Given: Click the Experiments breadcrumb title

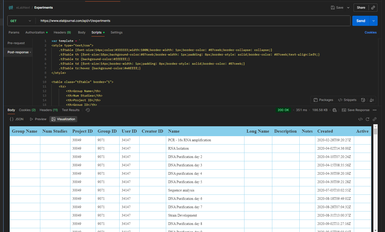Looking at the screenshot, I should [44, 8].
